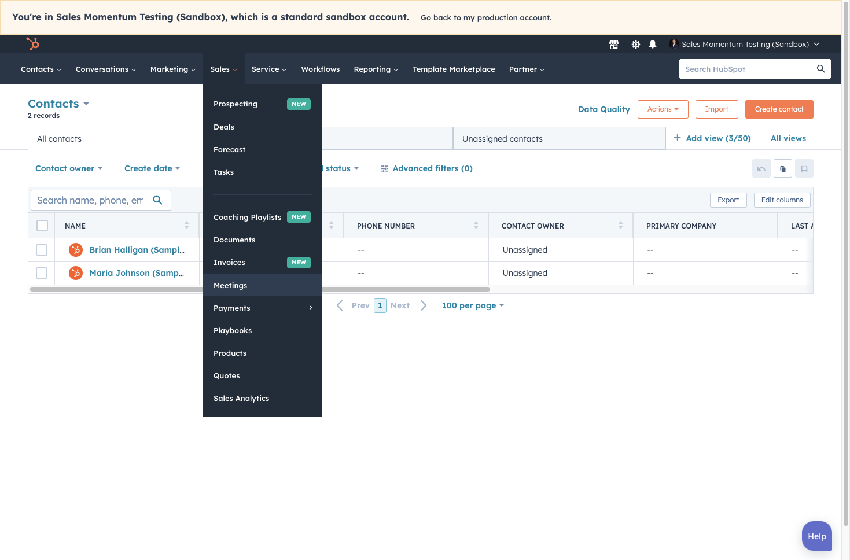Click the search magnifier in Search HubSpot
This screenshot has width=850, height=560.
tap(820, 69)
